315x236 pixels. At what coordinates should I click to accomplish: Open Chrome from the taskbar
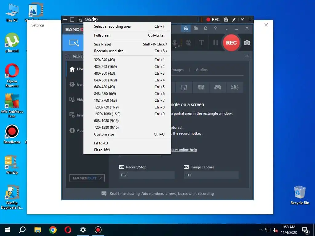coord(53,230)
